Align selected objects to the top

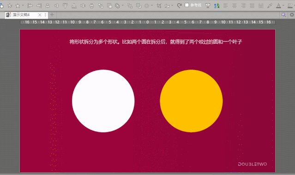click(65, 6)
